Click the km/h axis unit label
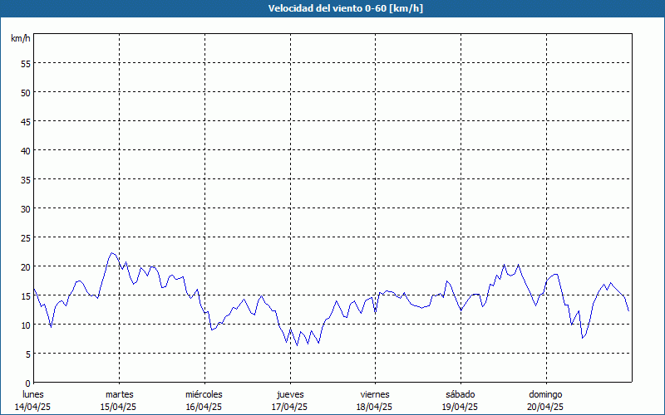Image resolution: width=665 pixels, height=415 pixels. [x=20, y=38]
